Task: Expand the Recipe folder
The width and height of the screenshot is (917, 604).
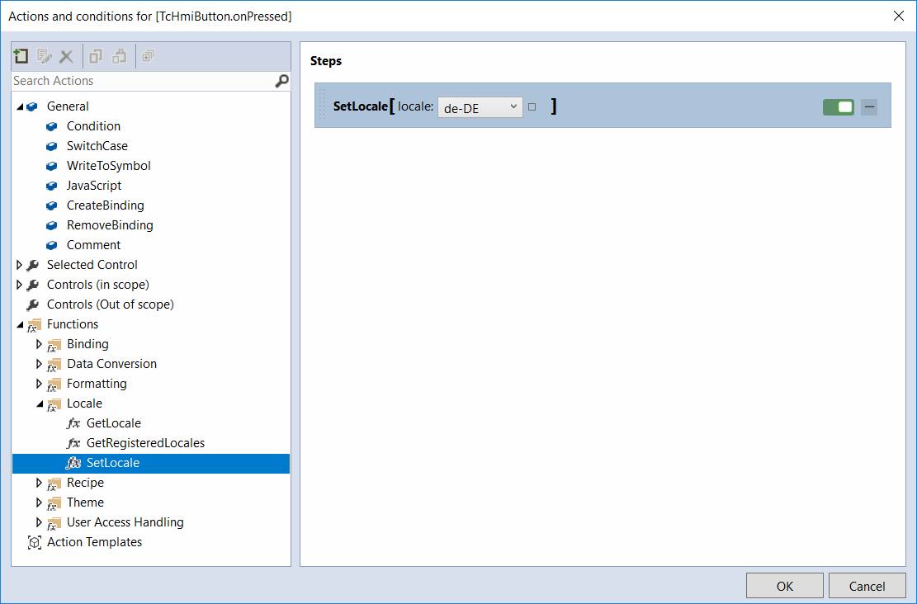Action: [x=39, y=483]
